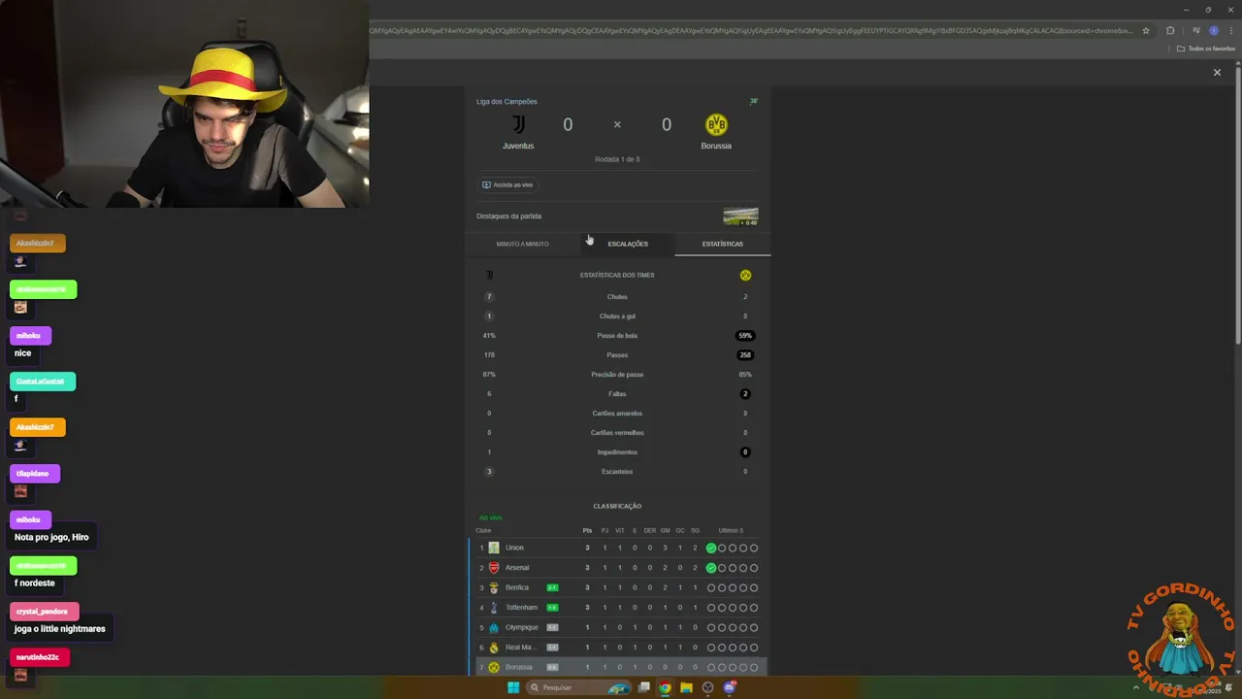The width and height of the screenshot is (1242, 699).
Task: Click the Rodada 1 de 8 text
Action: pyautogui.click(x=617, y=159)
